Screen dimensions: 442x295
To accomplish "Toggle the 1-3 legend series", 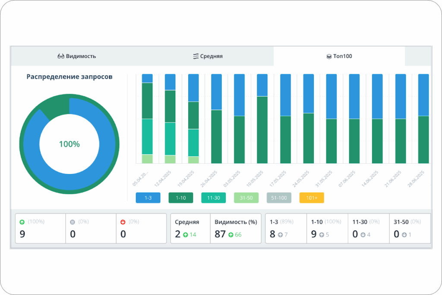I will click(148, 198).
